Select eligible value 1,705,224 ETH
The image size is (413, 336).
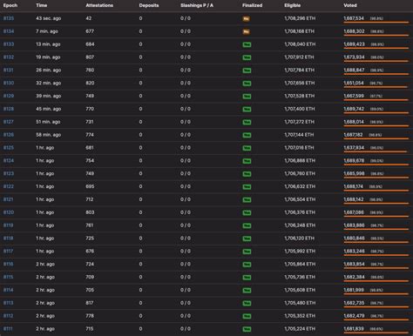click(x=300, y=329)
